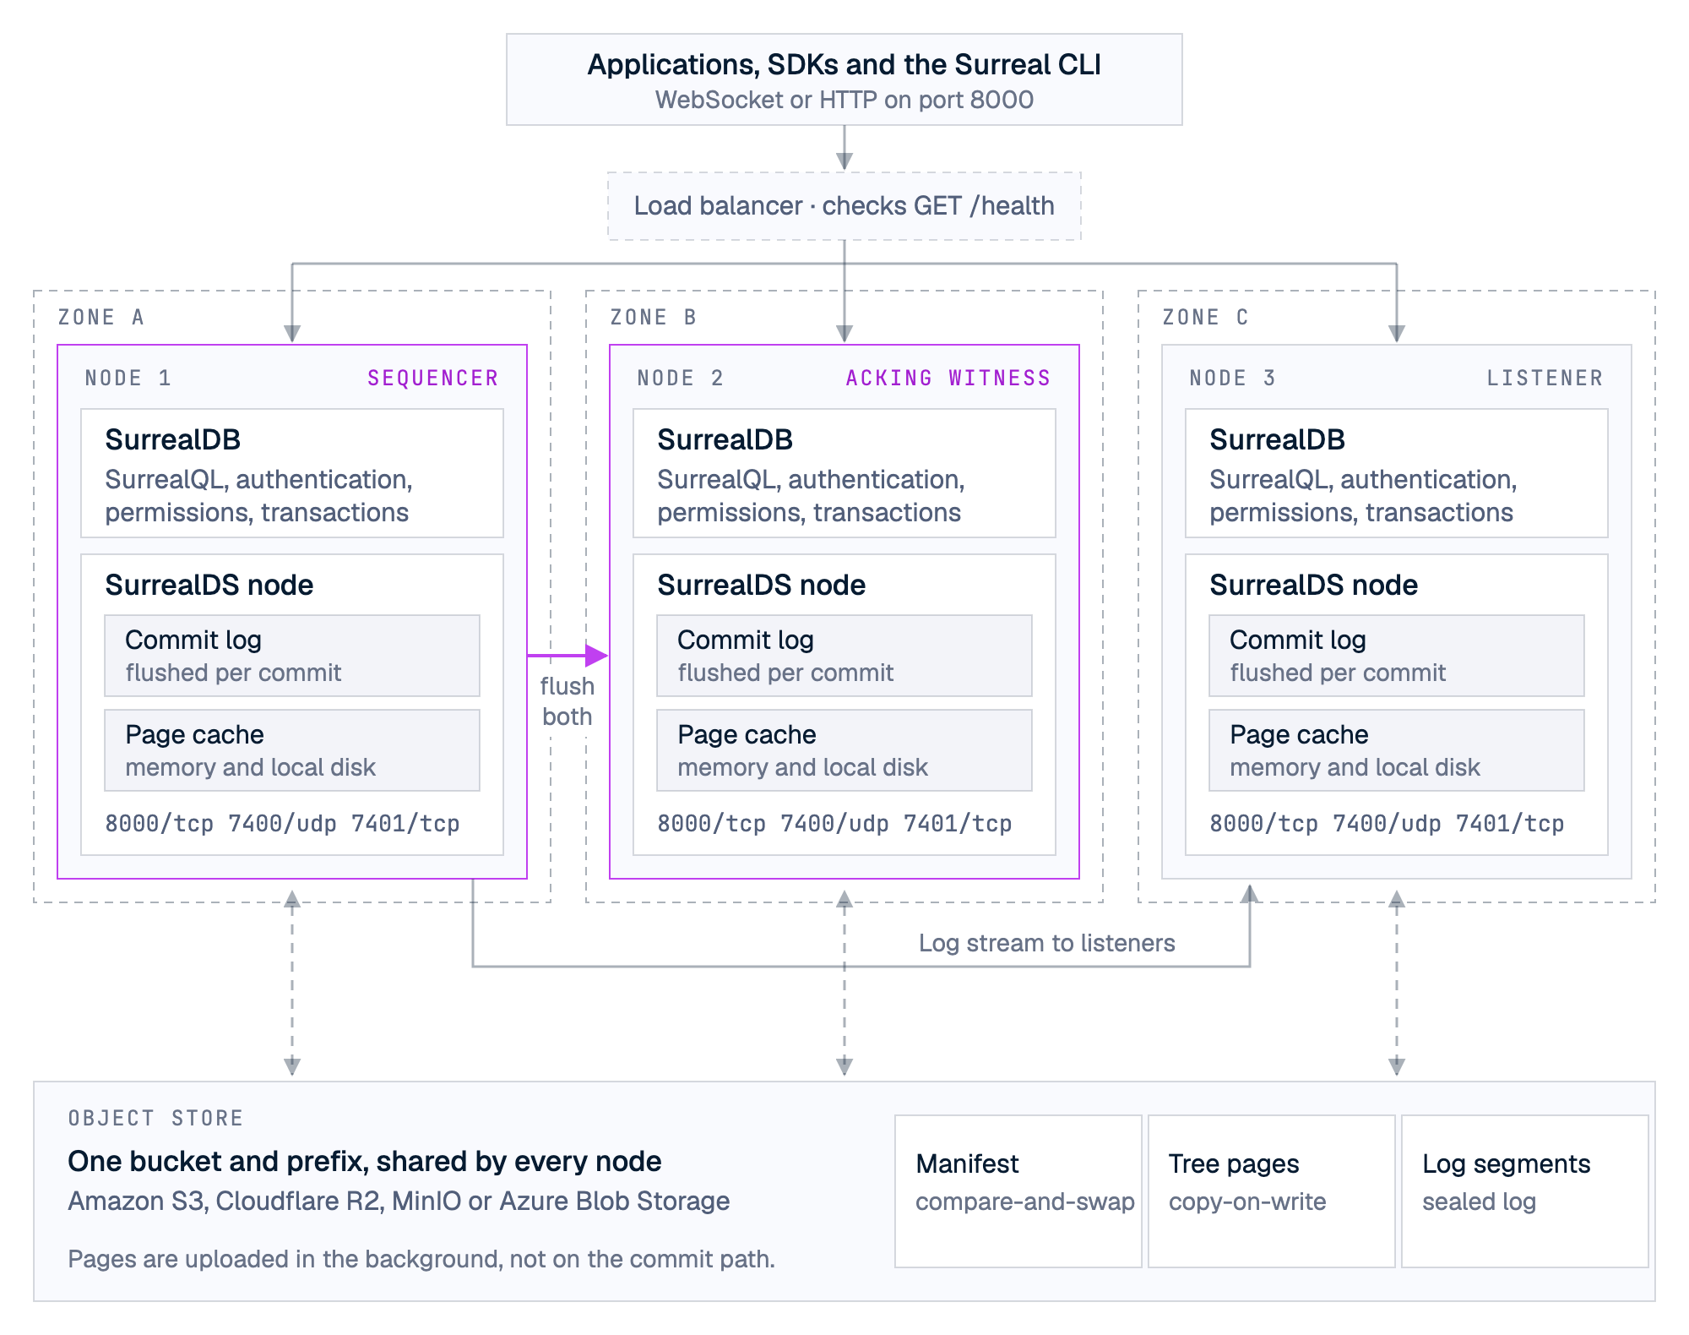The height and width of the screenshot is (1335, 1689).
Task: Click the 'Pages are uploaded in the background' note
Action: pyautogui.click(x=421, y=1259)
